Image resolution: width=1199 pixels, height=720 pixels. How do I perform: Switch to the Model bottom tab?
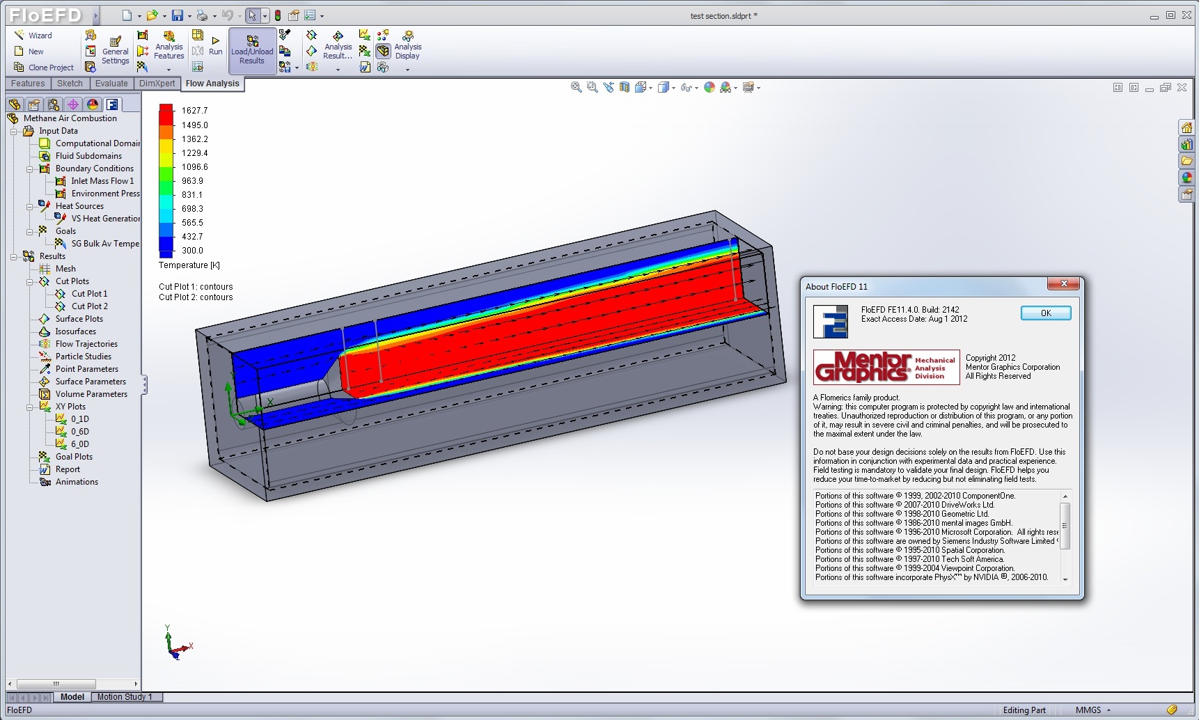[x=72, y=697]
